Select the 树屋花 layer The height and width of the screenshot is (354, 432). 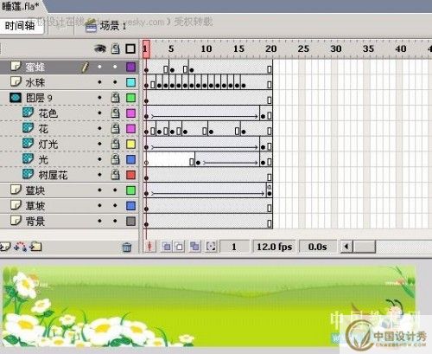69,175
